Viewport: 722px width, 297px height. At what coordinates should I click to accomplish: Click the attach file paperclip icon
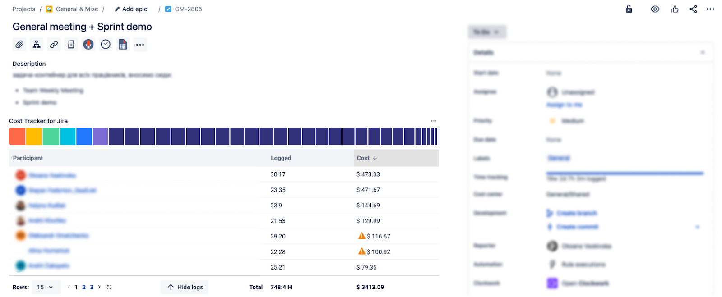[x=19, y=45]
